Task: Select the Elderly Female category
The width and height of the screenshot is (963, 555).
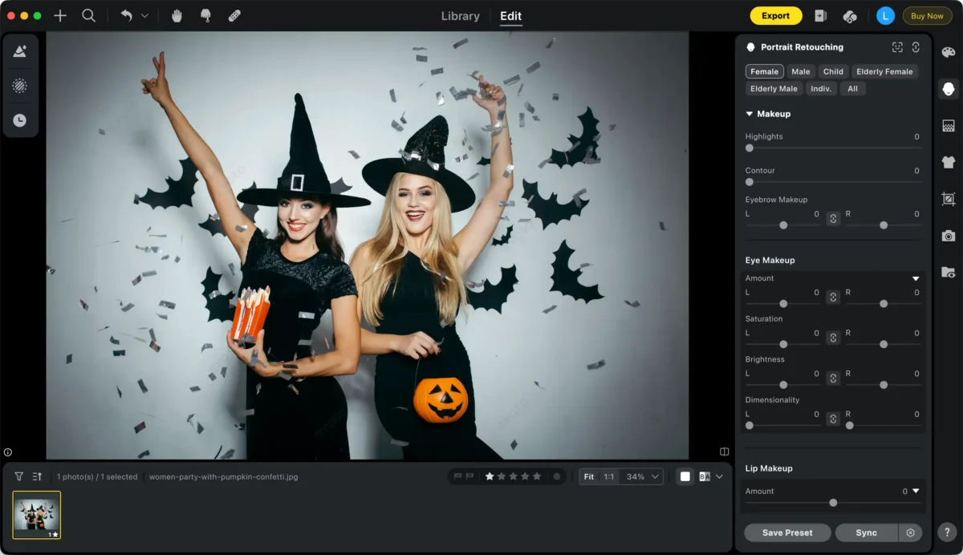Action: tap(884, 71)
